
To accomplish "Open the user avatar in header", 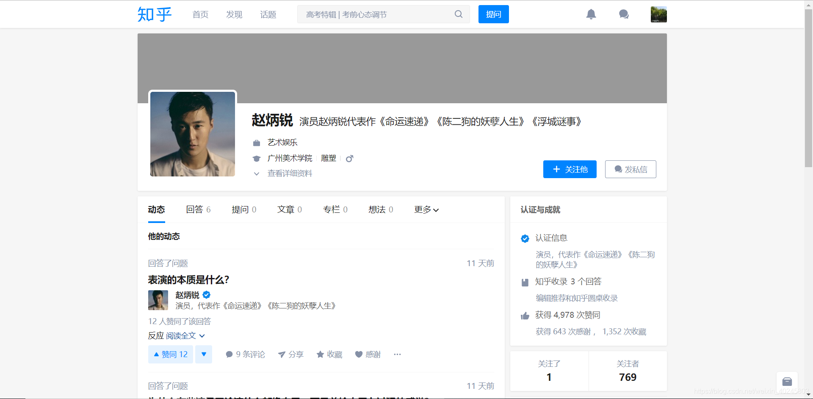I will (659, 14).
